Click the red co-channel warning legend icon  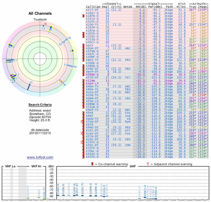[x=92, y=164]
